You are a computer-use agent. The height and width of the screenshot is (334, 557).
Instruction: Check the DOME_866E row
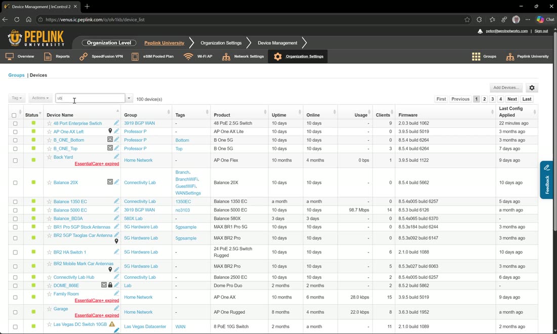tap(15, 286)
